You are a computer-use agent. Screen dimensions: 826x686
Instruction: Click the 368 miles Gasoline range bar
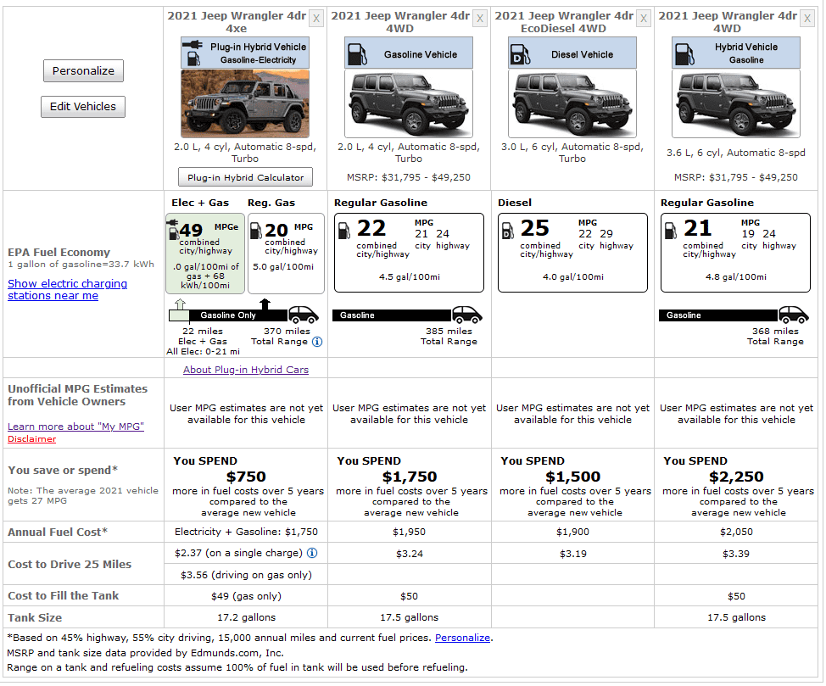[x=718, y=315]
